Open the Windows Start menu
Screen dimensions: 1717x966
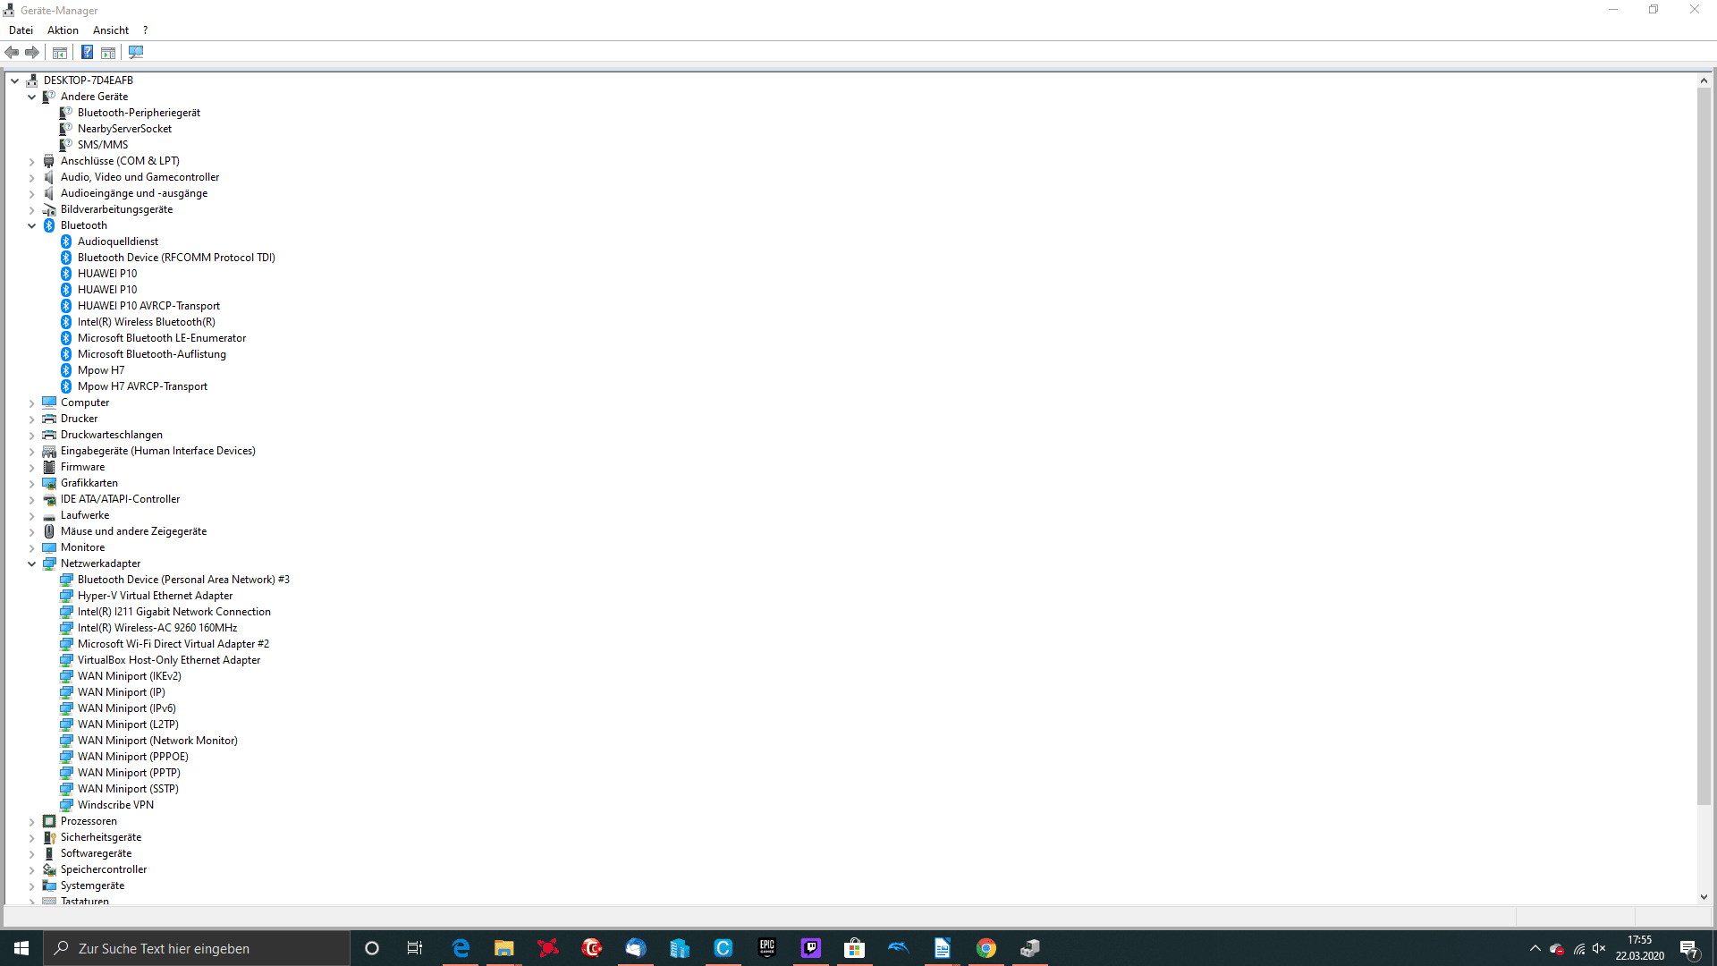pos(21,948)
